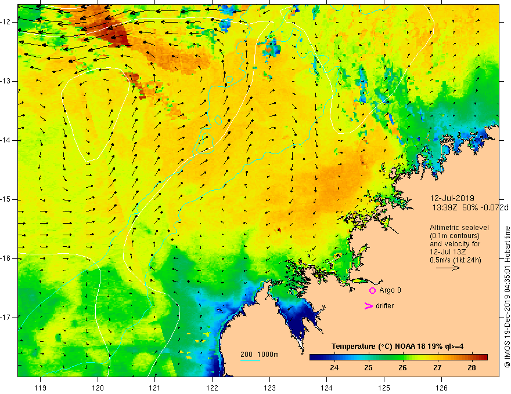Click the longitude label 122

[212, 388]
